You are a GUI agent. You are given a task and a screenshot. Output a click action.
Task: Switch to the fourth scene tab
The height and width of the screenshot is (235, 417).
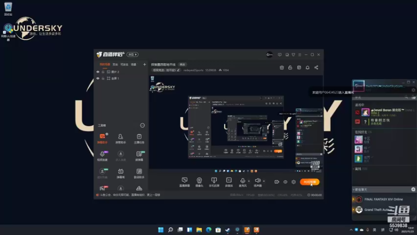tap(133, 64)
